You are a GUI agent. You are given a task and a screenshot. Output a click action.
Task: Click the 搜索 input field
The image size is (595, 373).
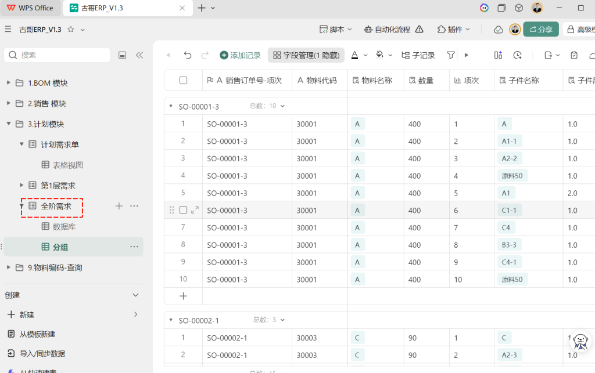(x=58, y=55)
